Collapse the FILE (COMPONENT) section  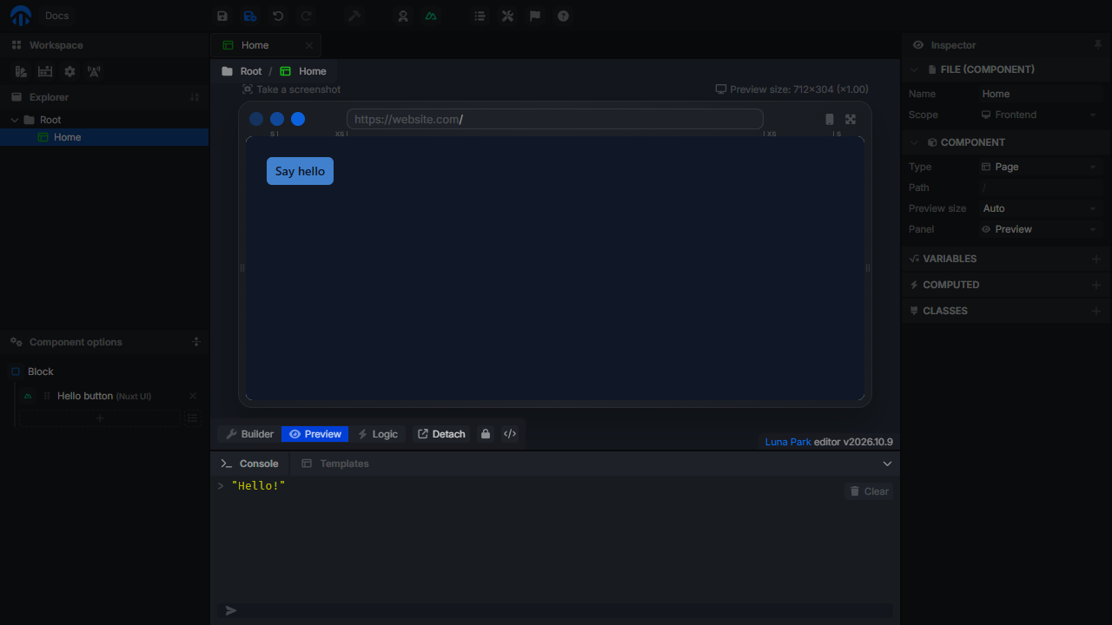point(914,69)
